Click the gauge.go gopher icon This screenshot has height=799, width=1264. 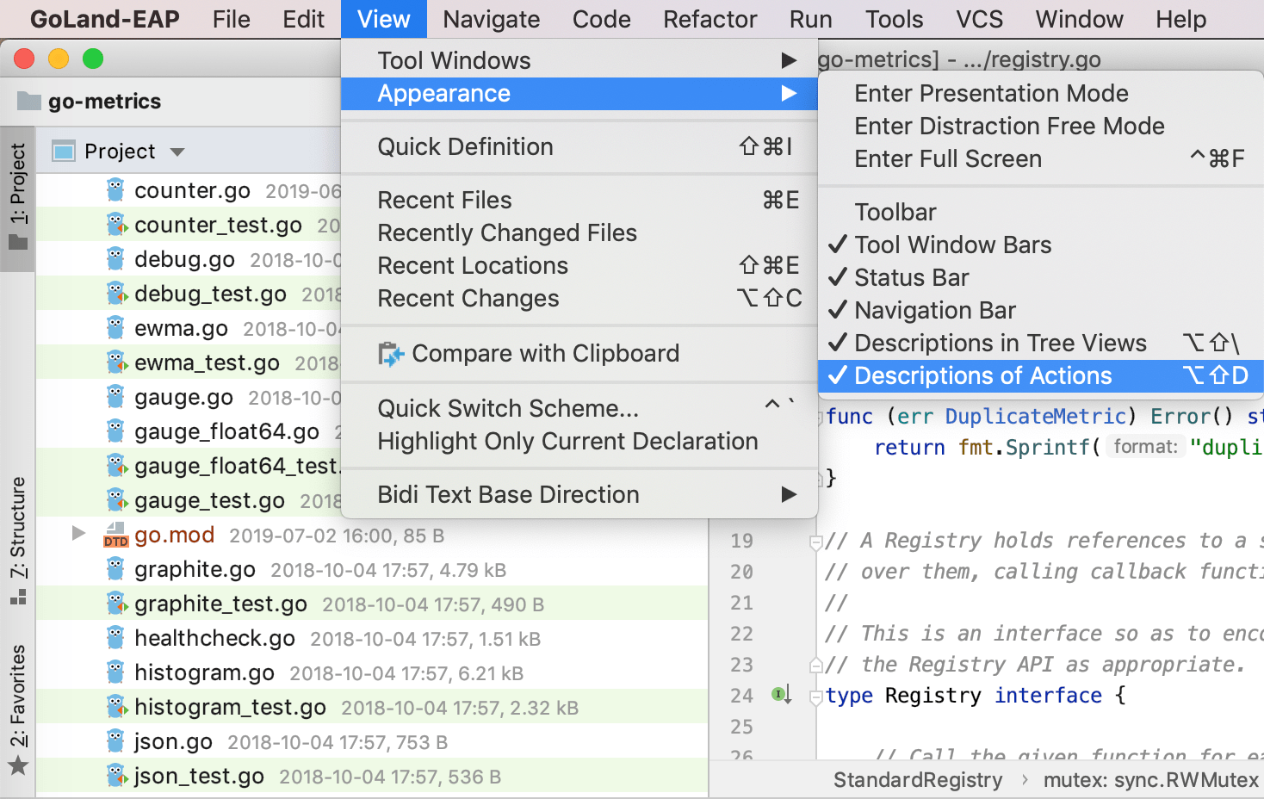tap(115, 396)
